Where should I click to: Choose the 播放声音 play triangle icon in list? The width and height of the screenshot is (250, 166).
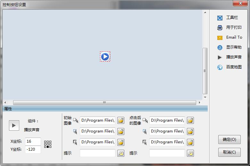220,57
